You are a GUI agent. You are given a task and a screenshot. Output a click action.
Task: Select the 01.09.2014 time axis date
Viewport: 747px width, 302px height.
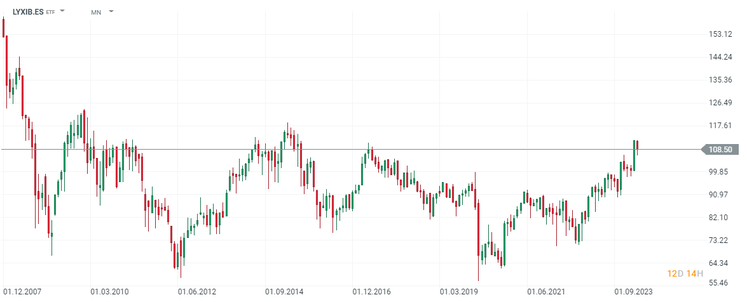tap(284, 292)
